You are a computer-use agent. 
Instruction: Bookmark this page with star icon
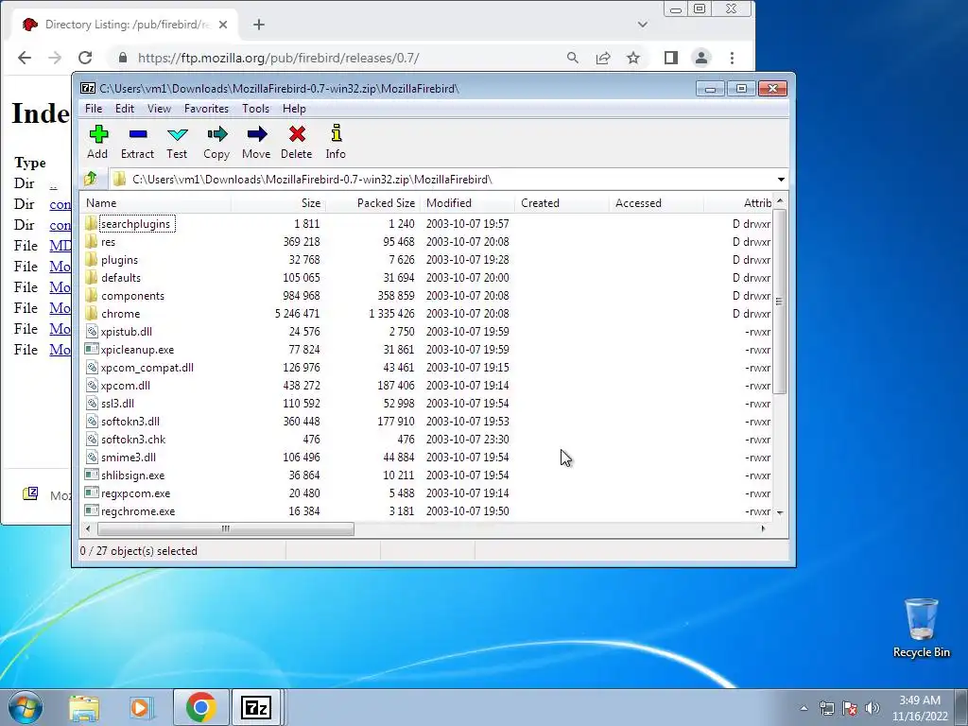632,58
